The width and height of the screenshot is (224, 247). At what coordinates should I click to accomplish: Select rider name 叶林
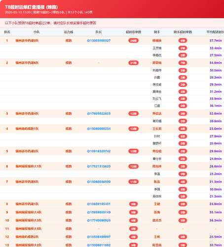click(x=157, y=136)
